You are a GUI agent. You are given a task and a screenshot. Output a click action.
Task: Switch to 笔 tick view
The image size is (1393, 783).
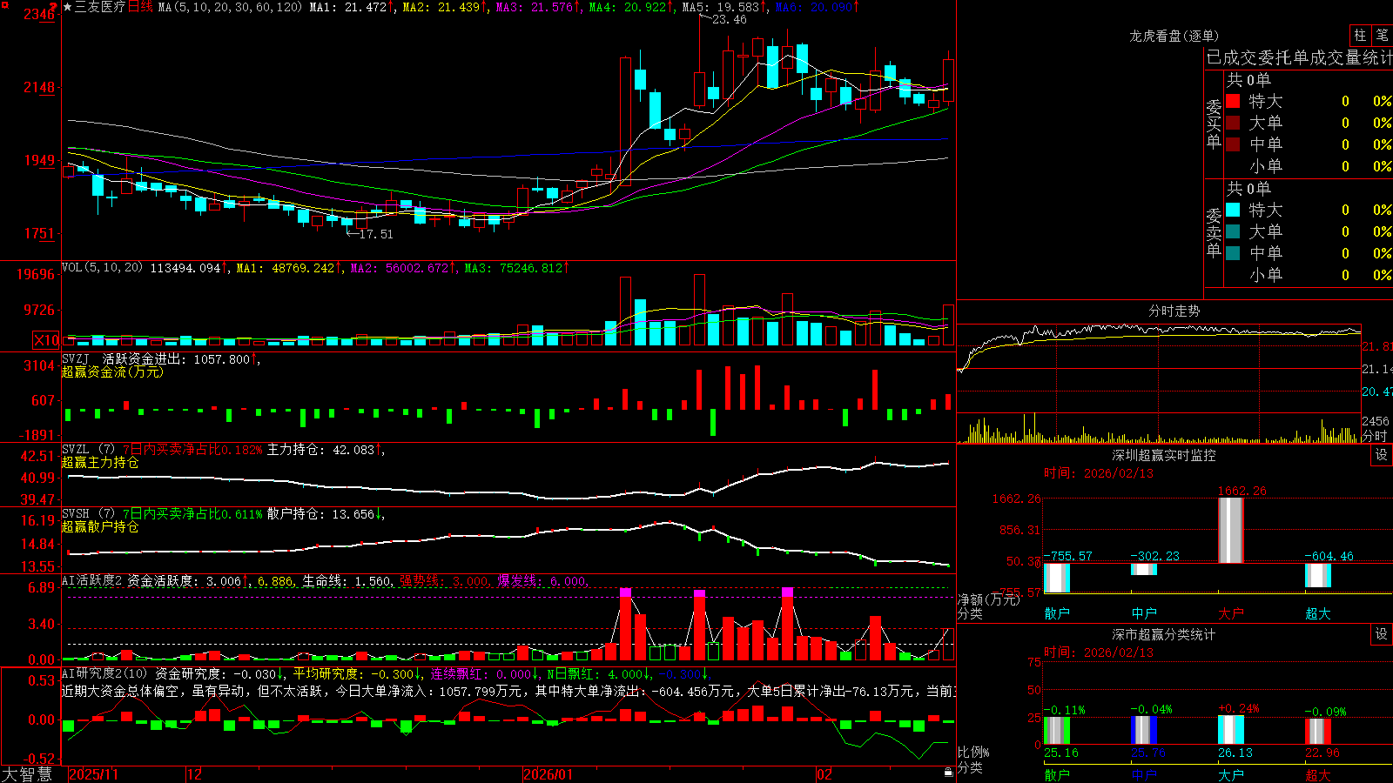click(x=1382, y=35)
